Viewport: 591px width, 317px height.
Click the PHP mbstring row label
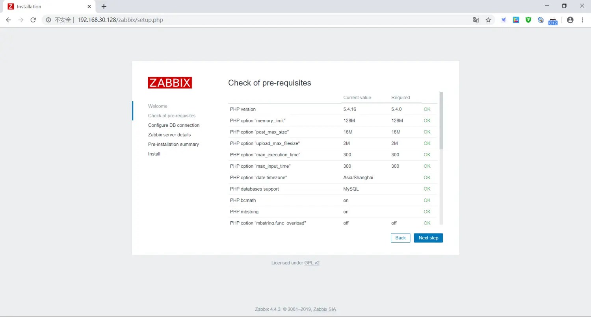244,212
